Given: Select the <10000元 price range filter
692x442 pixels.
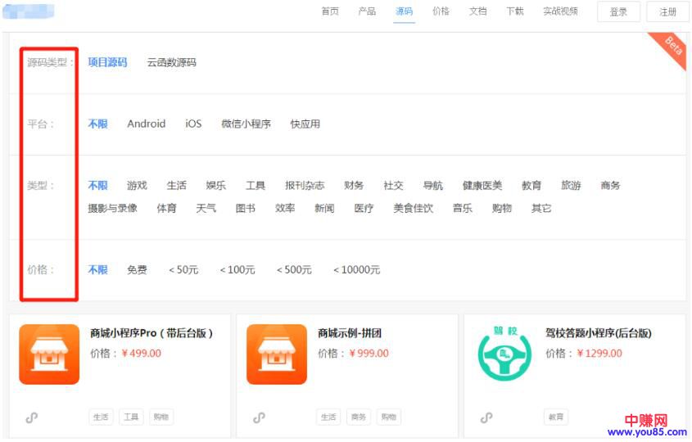Looking at the screenshot, I should 356,270.
